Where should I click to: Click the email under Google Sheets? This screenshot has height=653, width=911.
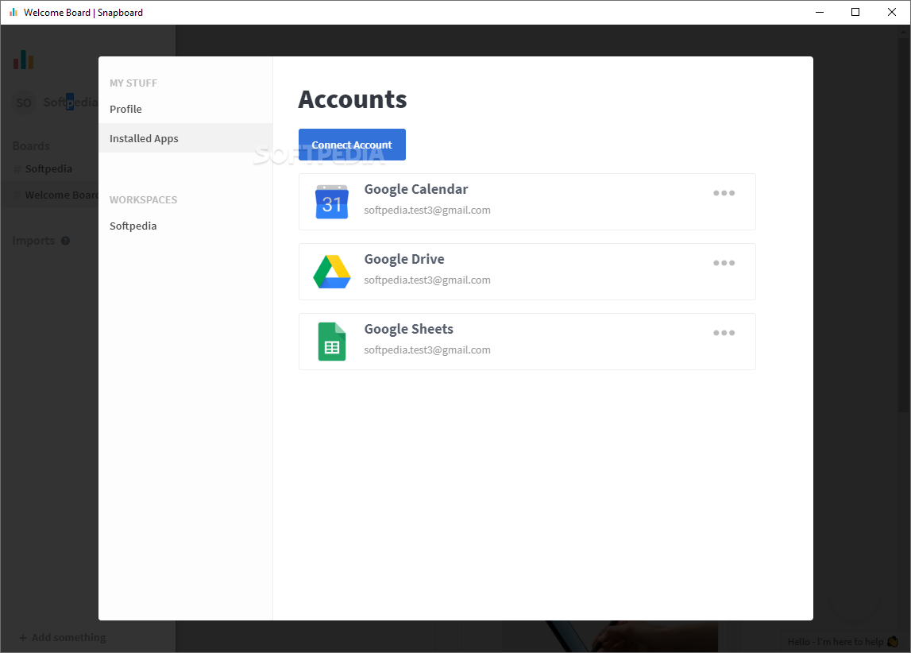coord(427,350)
